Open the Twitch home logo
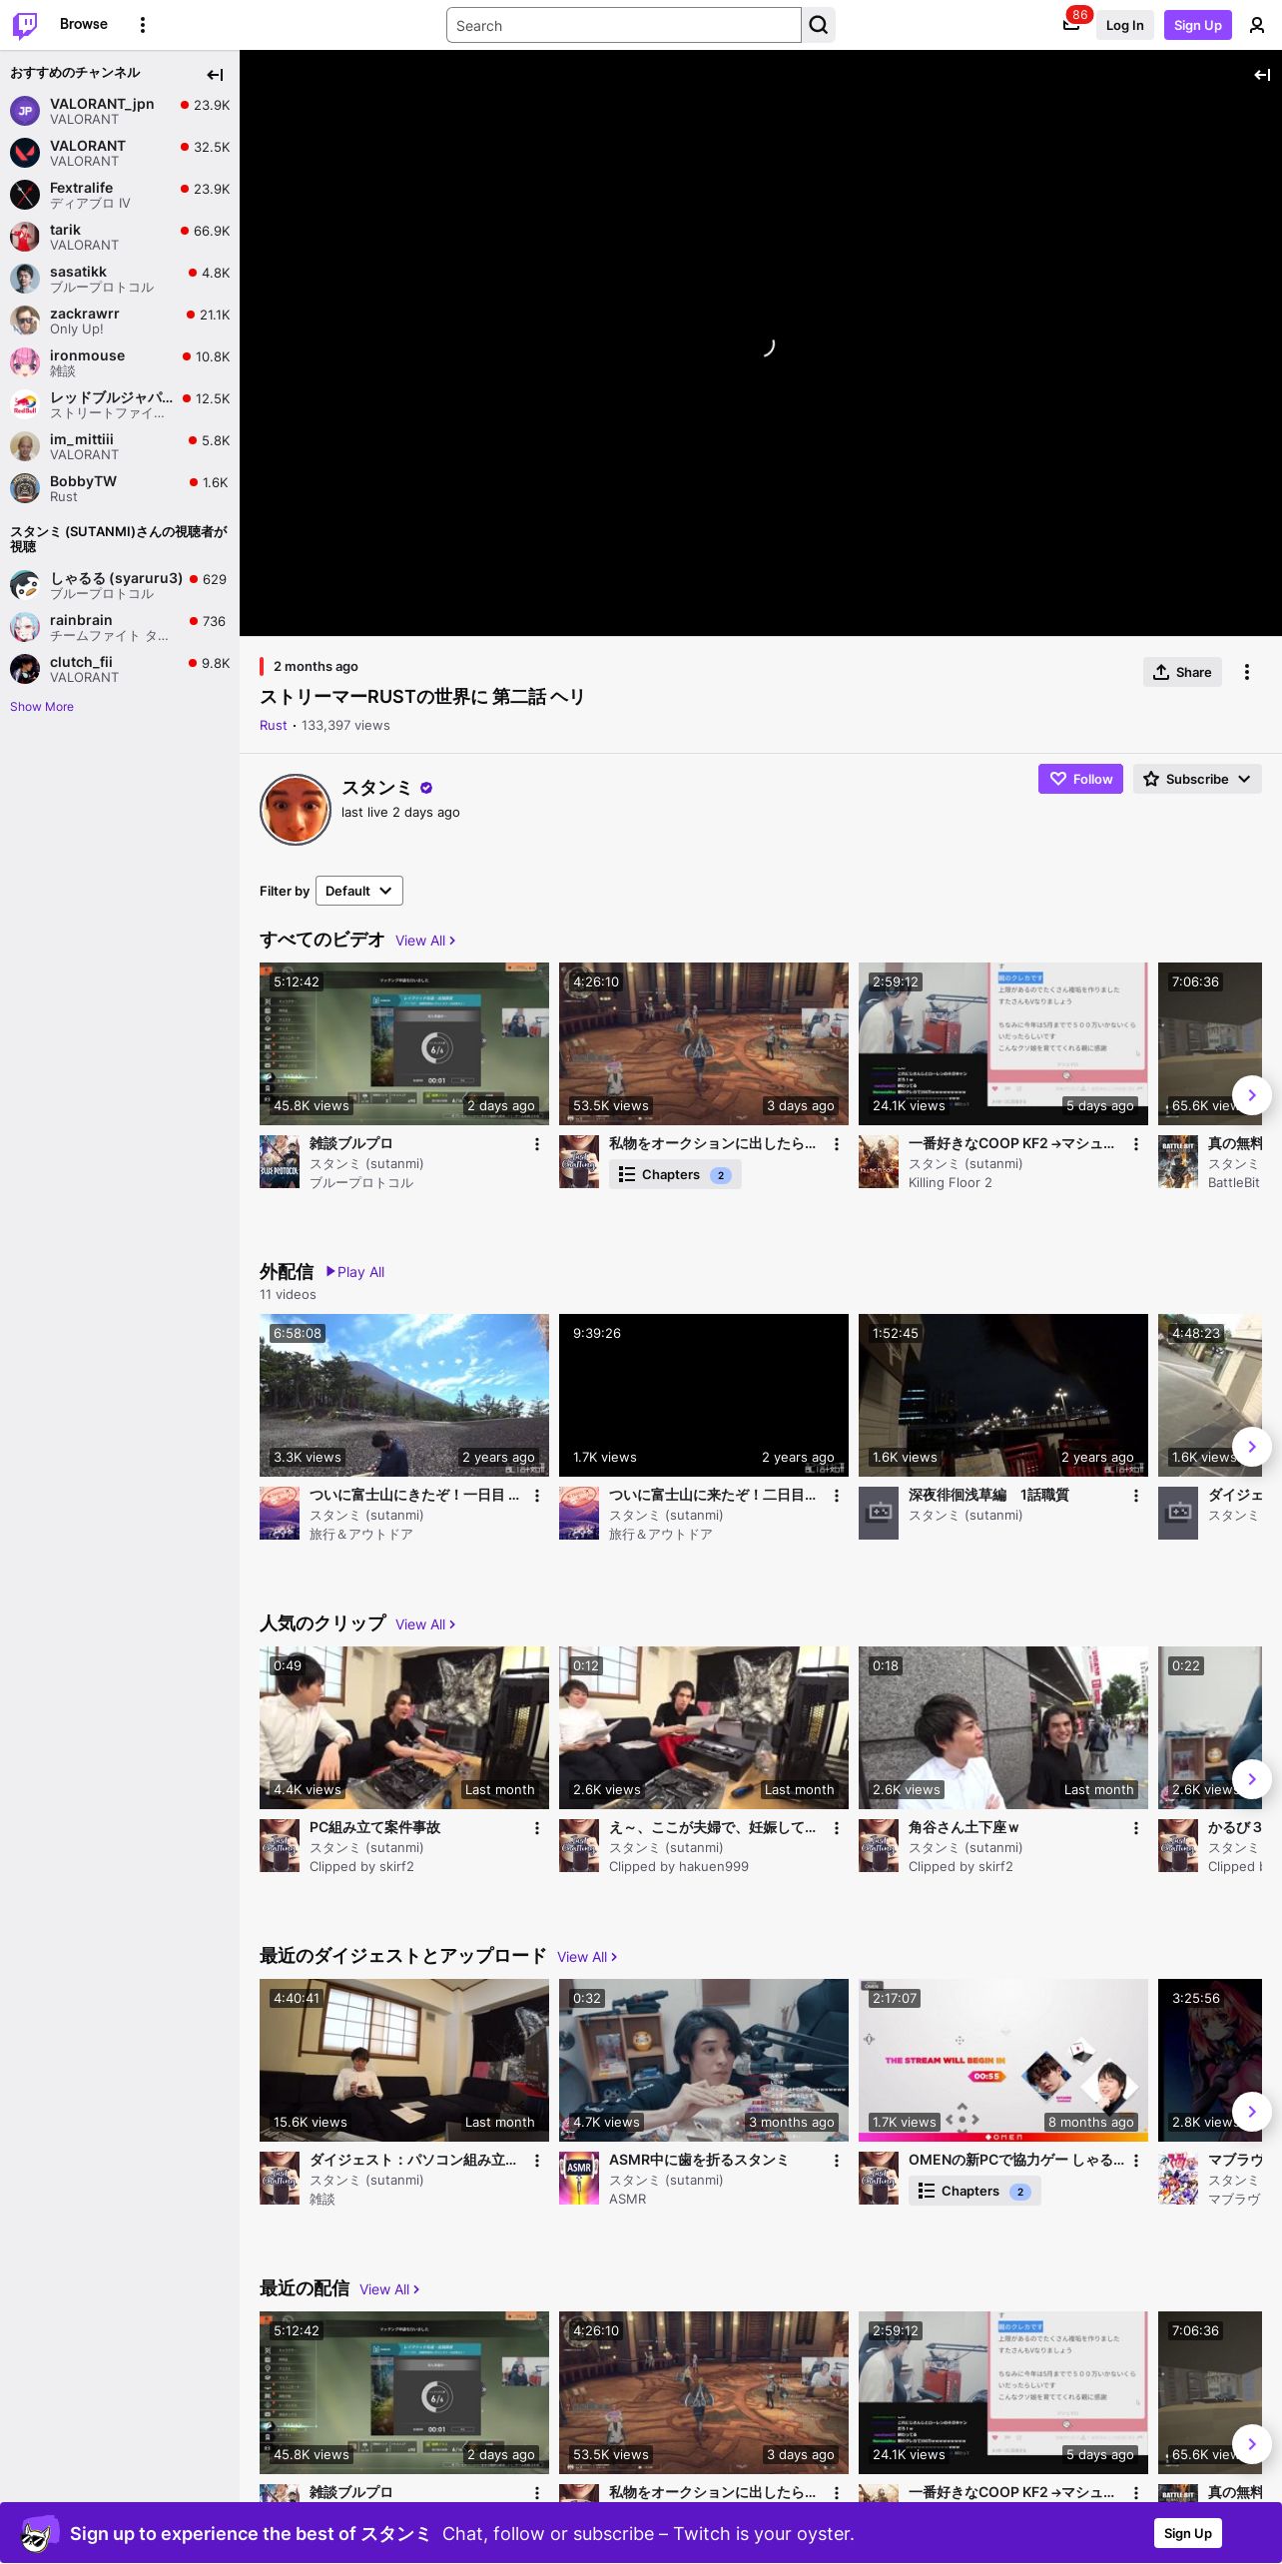This screenshot has height=2564, width=1282. tap(25, 25)
